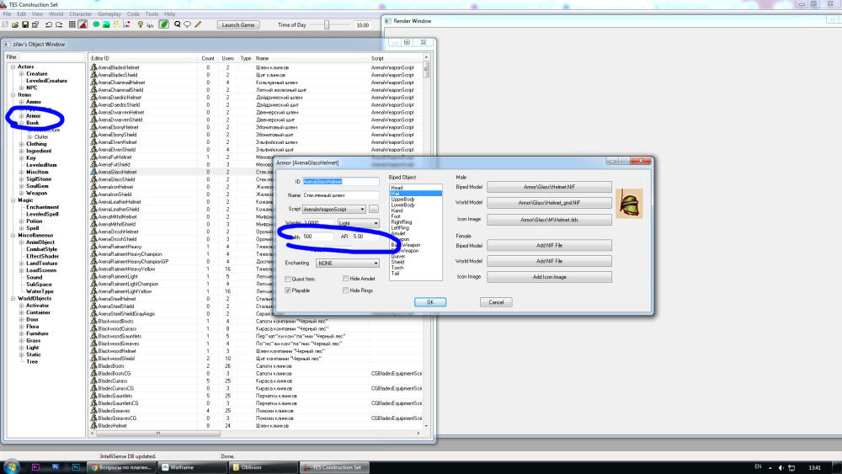Open the Tools menu
This screenshot has width=842, height=474.
coord(152,14)
